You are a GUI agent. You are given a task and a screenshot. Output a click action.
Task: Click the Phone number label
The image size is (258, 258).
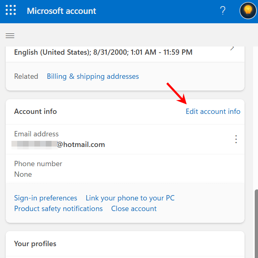click(x=38, y=164)
